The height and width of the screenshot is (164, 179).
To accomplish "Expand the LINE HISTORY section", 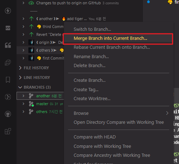I will (20, 78).
